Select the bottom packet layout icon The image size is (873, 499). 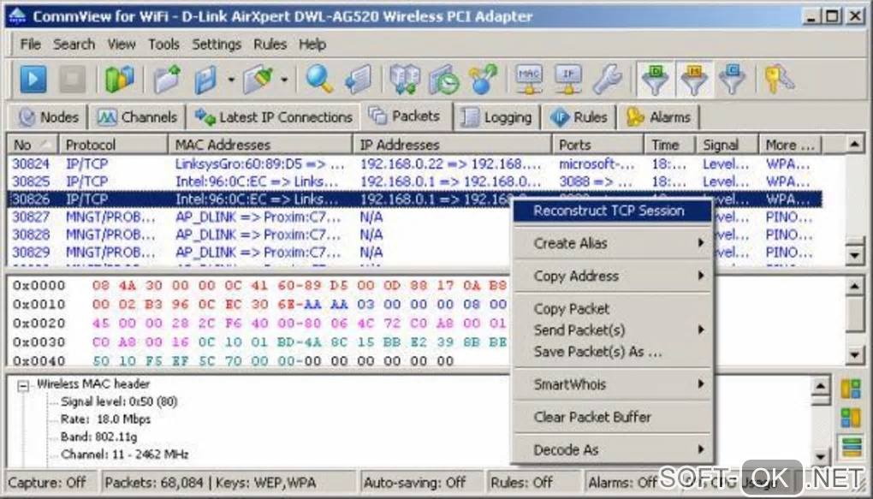click(x=851, y=447)
